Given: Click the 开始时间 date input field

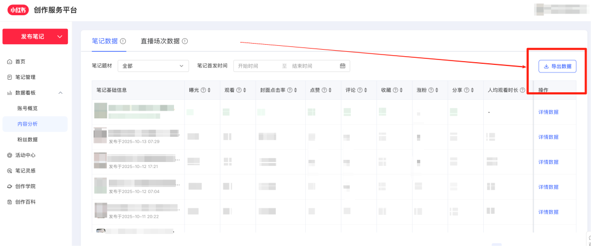Looking at the screenshot, I should tap(256, 66).
